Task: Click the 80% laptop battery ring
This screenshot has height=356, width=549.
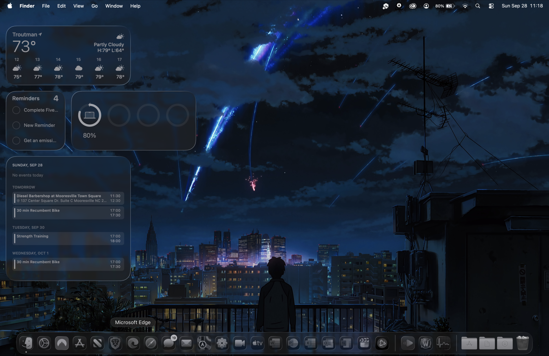Action: pyautogui.click(x=89, y=115)
